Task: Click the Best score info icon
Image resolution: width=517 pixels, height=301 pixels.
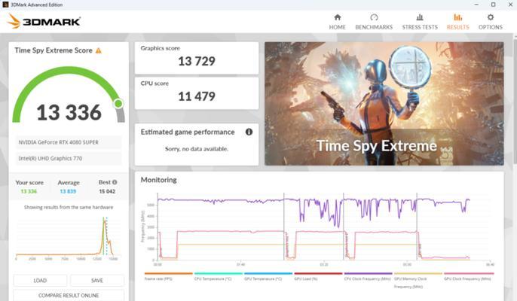Action: pos(115,182)
